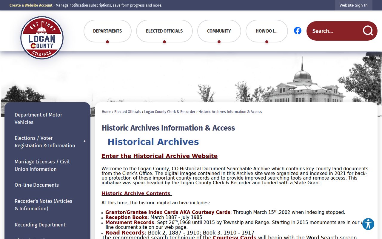
Task: Click the Historic Archive Contents link
Action: [136, 193]
